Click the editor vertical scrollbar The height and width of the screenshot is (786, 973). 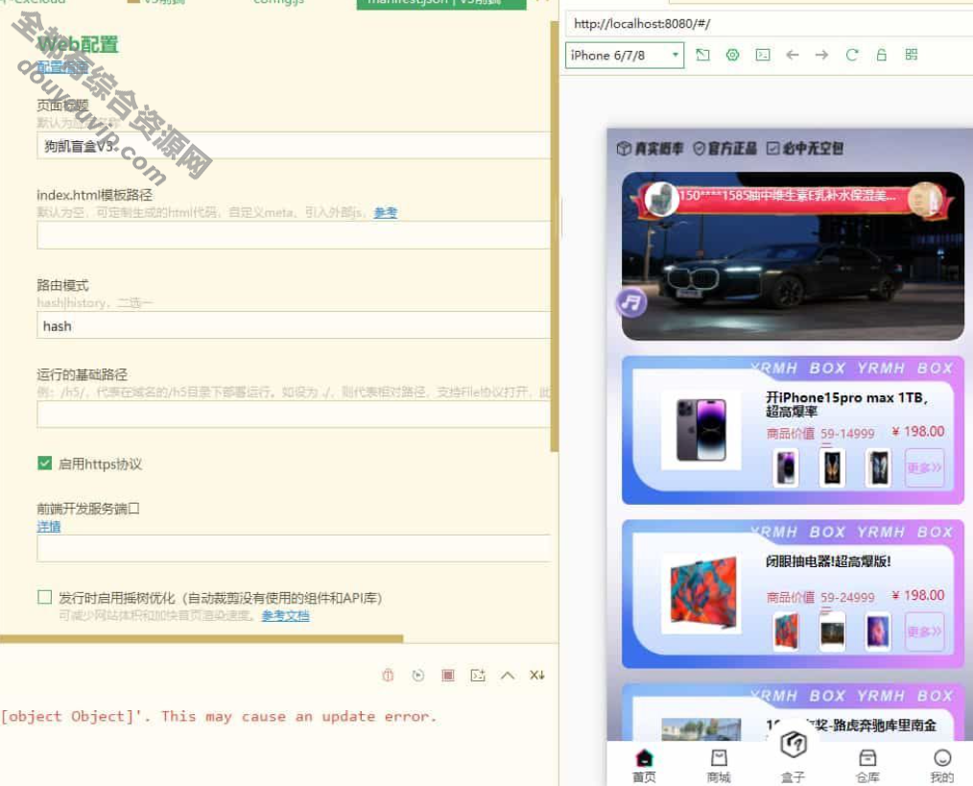pos(555,236)
